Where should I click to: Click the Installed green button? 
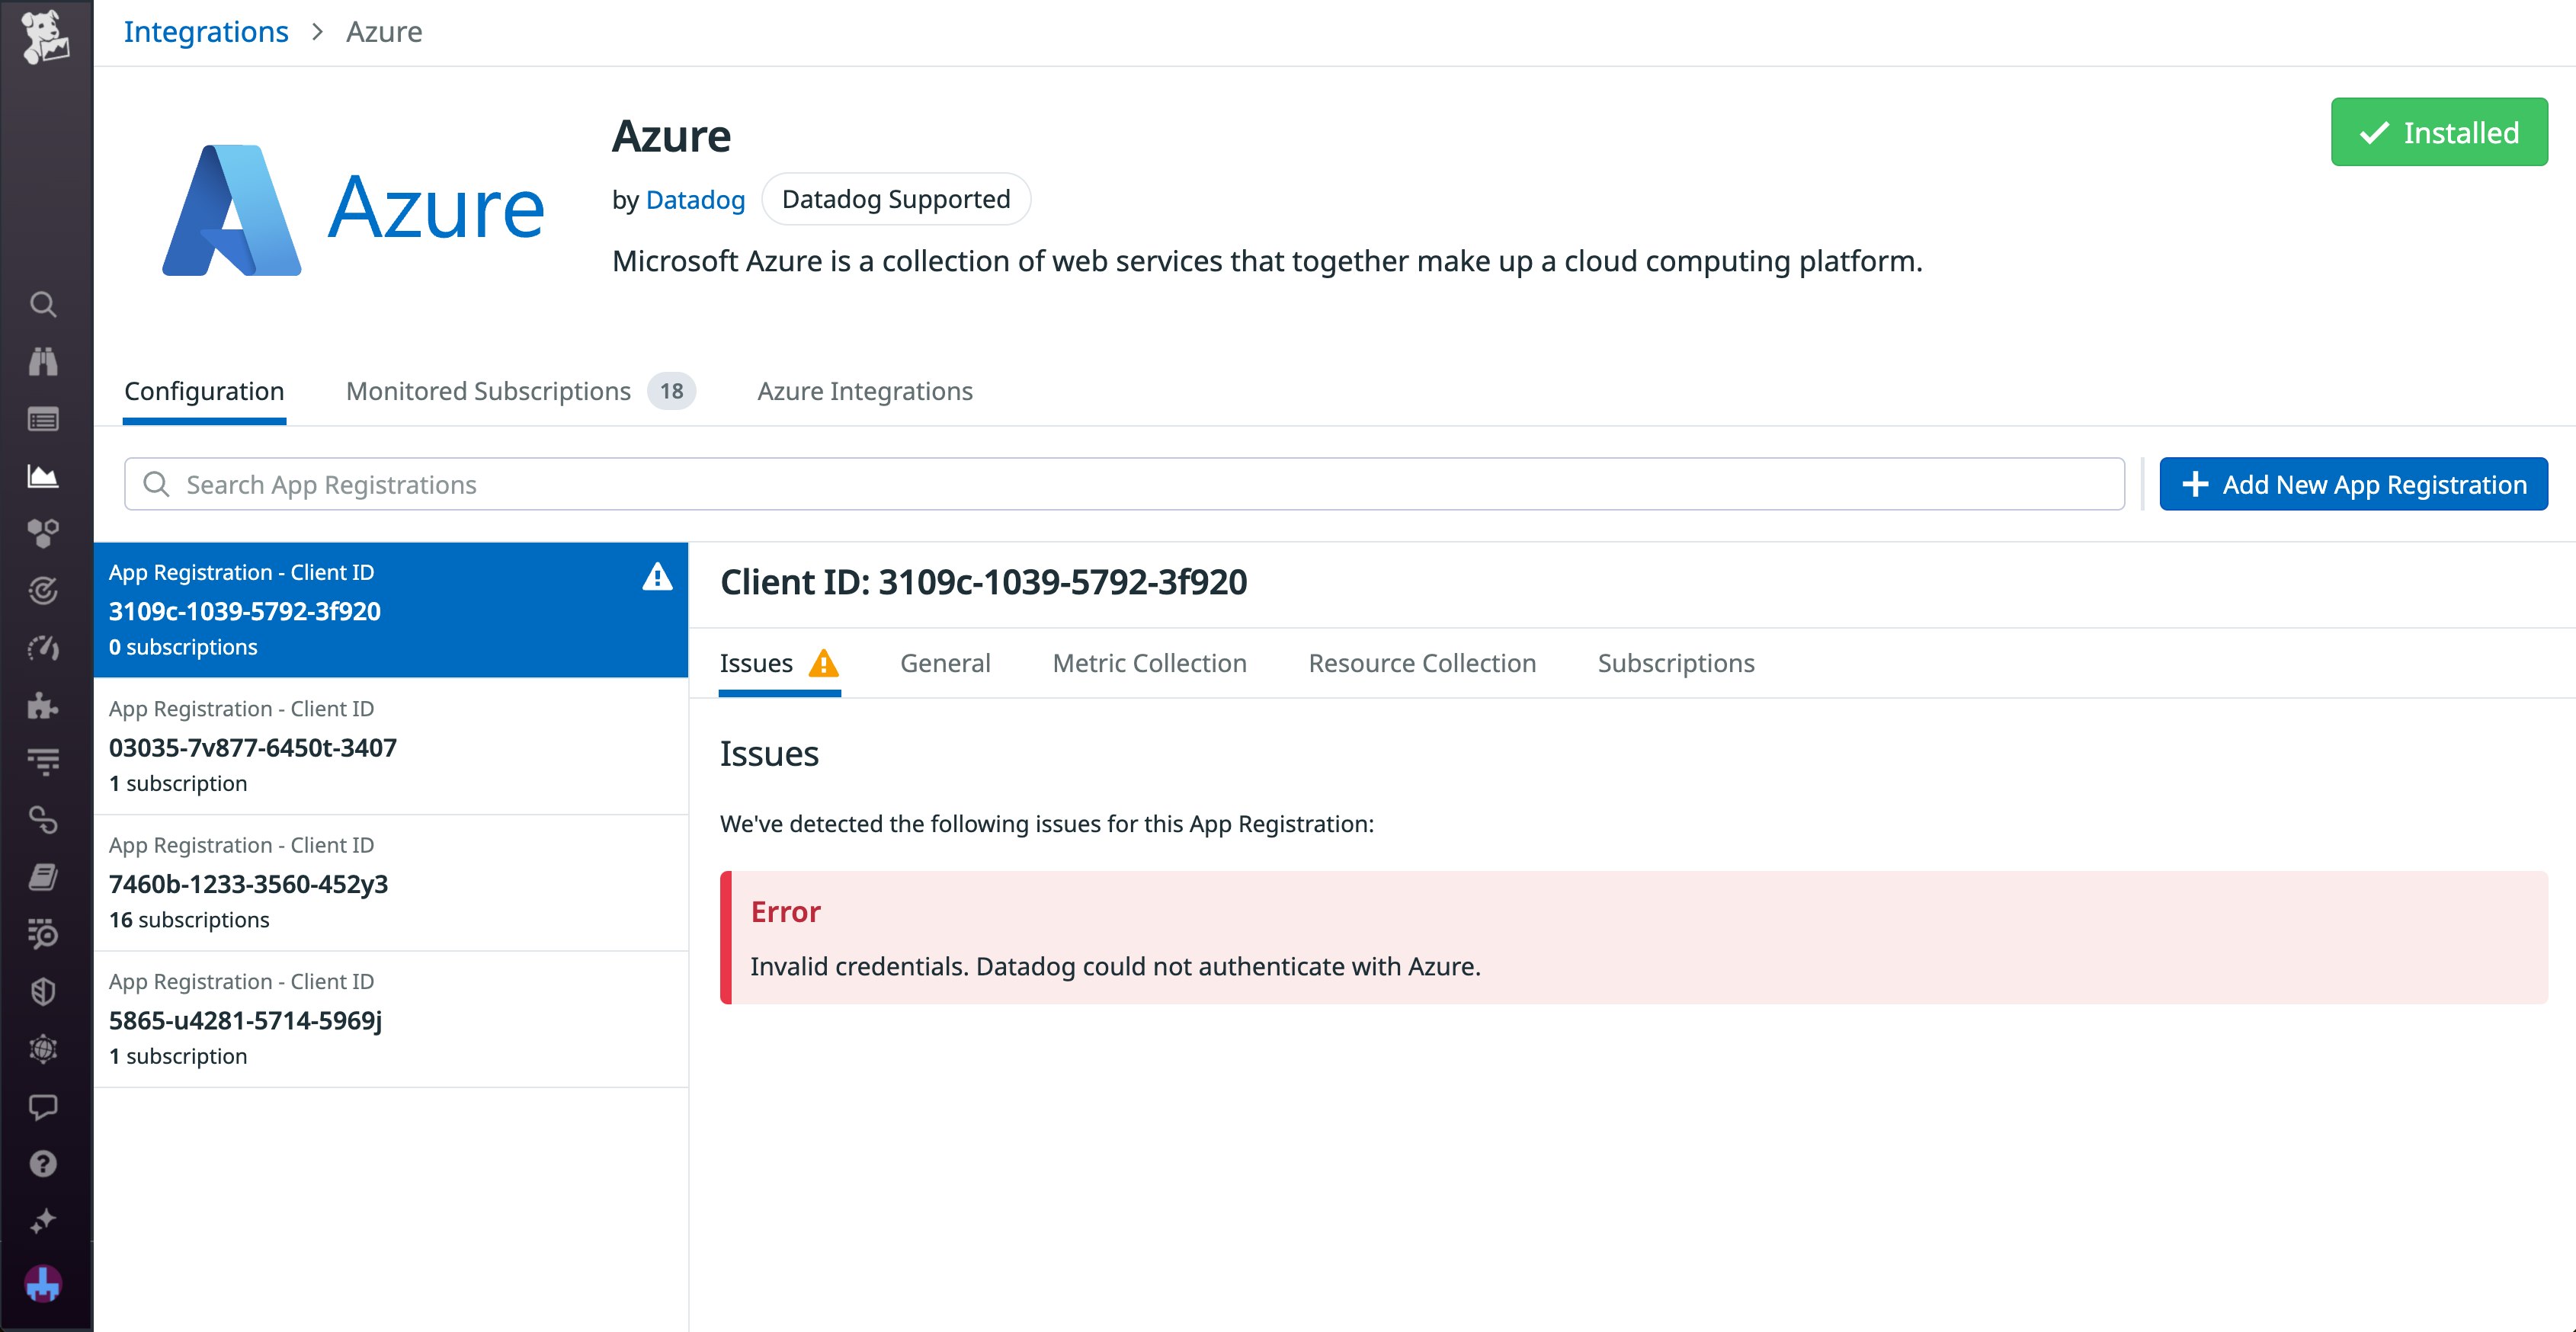(x=2438, y=132)
